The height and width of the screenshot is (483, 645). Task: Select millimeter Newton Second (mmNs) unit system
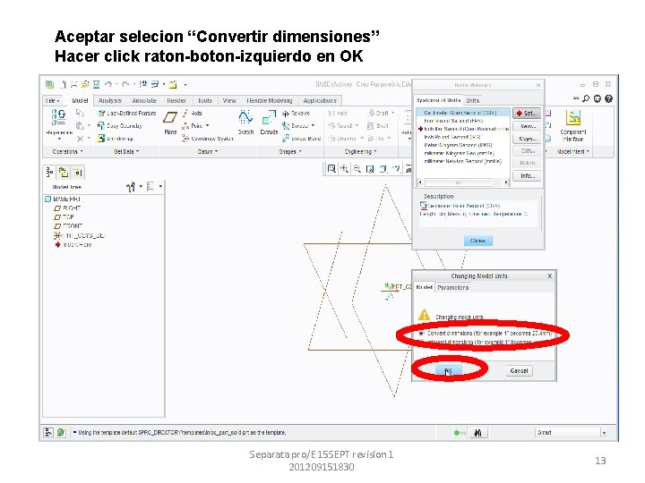click(x=462, y=161)
